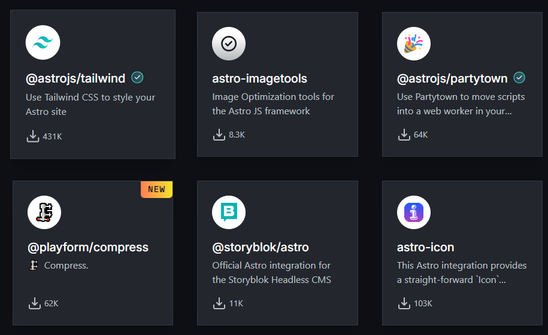Click the download icon beside 431K
Image resolution: width=548 pixels, height=335 pixels.
33,136
